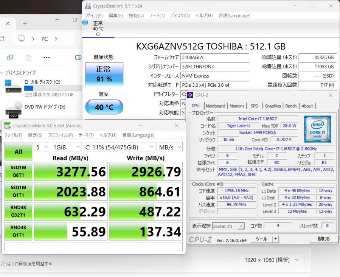
Task: Open ヘルプ(H) menu in CrystalDiskInfo
Action: coord(204,16)
